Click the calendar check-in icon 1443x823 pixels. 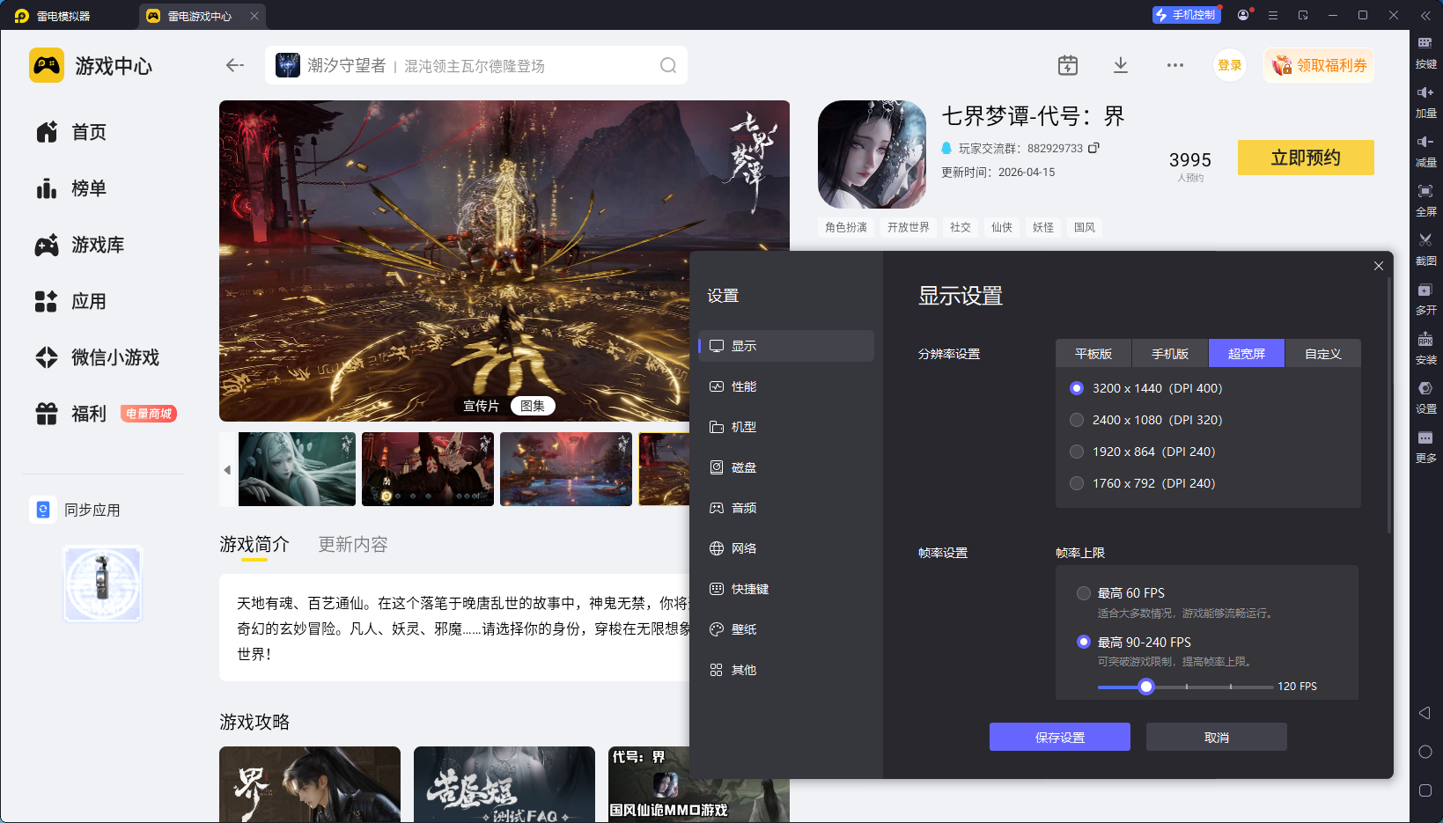1067,65
